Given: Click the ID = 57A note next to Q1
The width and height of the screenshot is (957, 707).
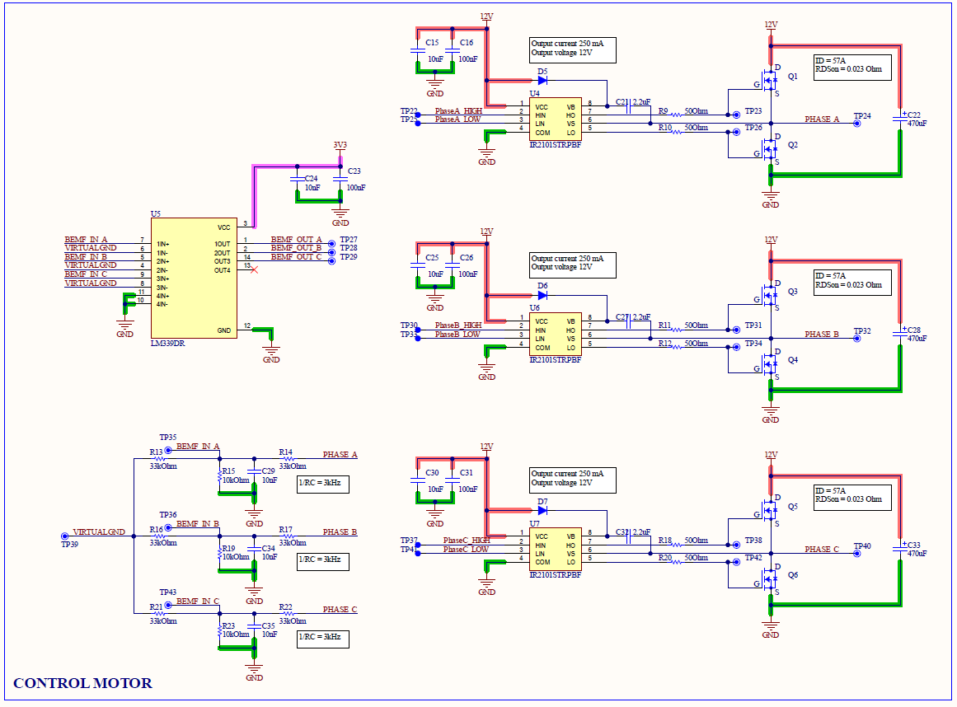Looking at the screenshot, I should (852, 67).
